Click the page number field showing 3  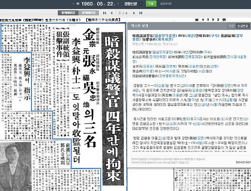[119, 13]
